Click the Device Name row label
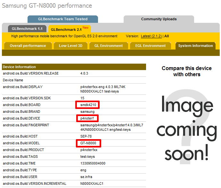Viewport: 221px width, 188px height. click(13, 80)
